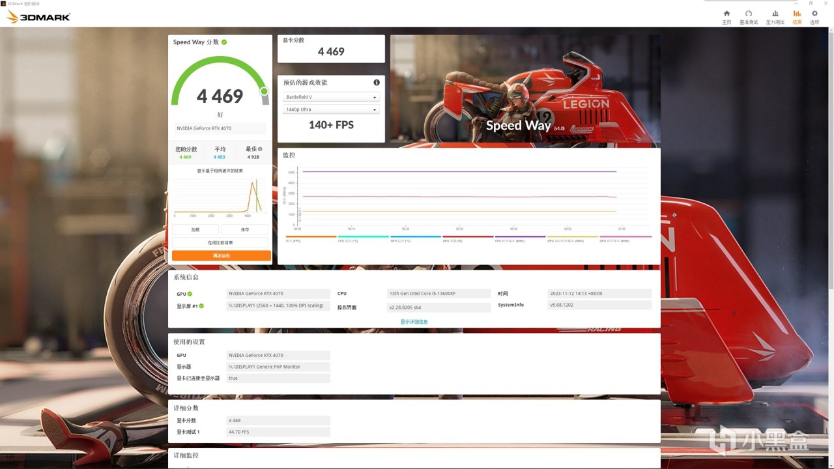Image resolution: width=834 pixels, height=469 pixels.
Task: Click the 4 453 average score value
Action: 220,157
